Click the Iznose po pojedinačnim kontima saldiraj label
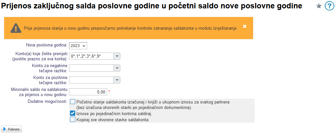The height and width of the screenshot is (137, 335). click(x=114, y=114)
